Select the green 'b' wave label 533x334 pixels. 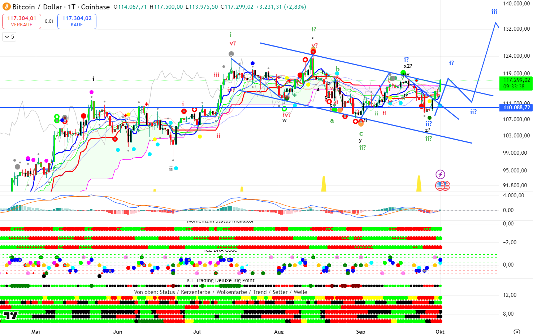337,69
